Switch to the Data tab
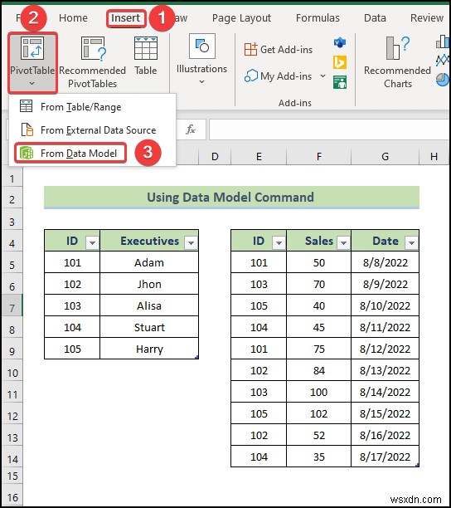The width and height of the screenshot is (451, 508). (375, 17)
